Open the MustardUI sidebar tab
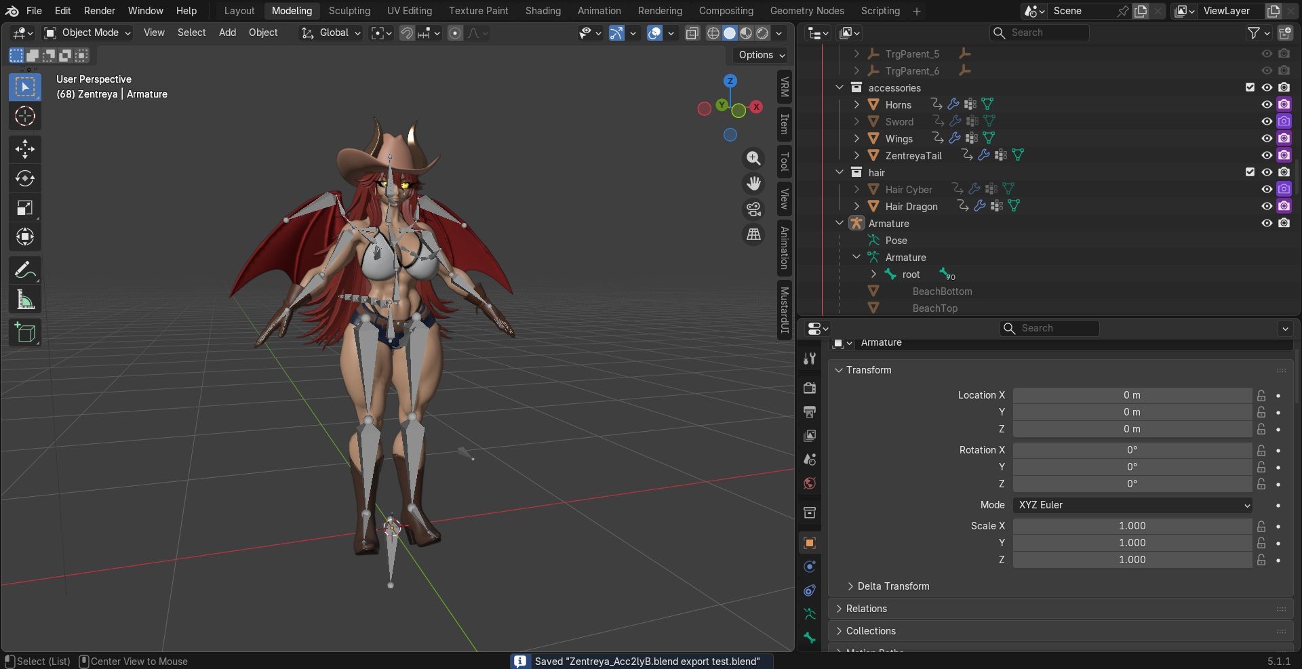This screenshot has height=669, width=1302. [x=785, y=309]
